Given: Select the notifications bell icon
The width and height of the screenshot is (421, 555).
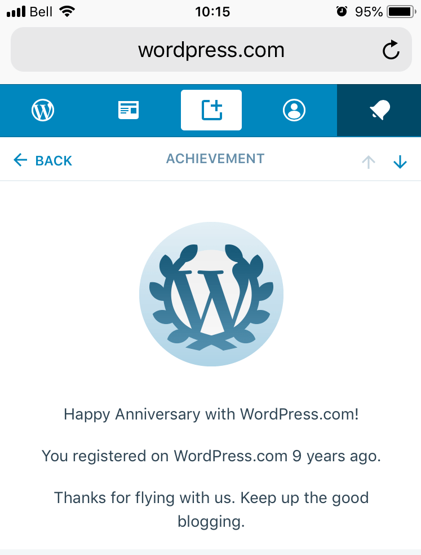Looking at the screenshot, I should (x=379, y=110).
